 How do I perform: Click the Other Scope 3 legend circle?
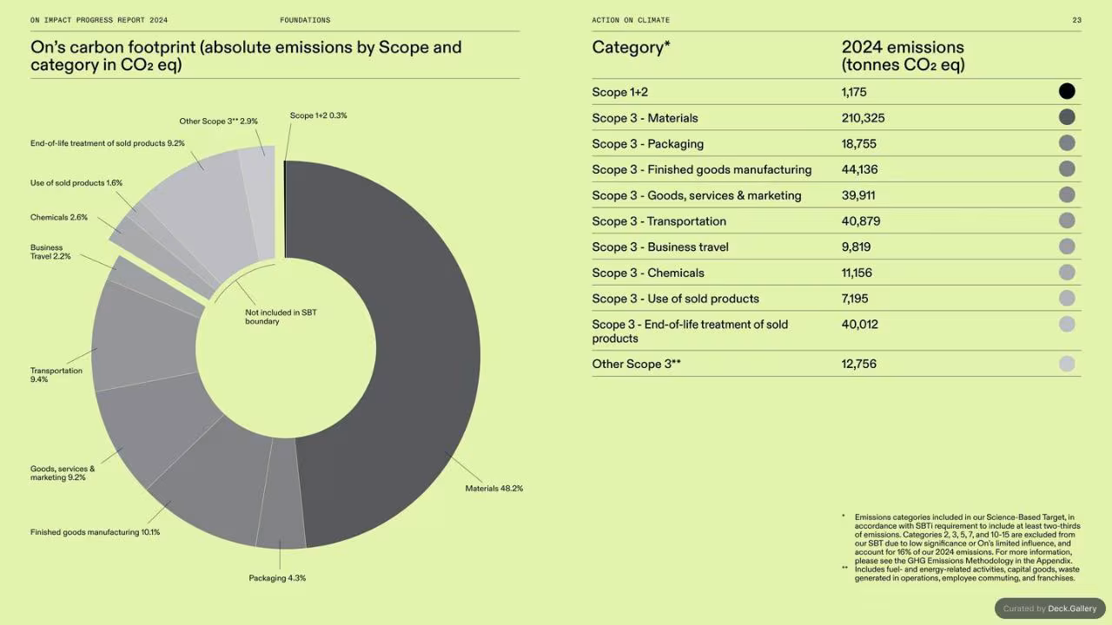pos(1067,364)
